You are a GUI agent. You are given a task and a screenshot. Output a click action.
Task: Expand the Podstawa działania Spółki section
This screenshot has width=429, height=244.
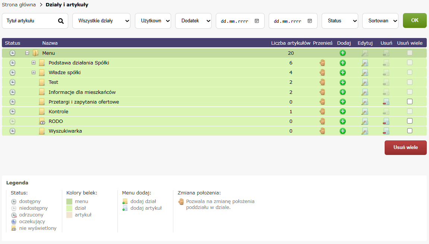[x=34, y=63]
